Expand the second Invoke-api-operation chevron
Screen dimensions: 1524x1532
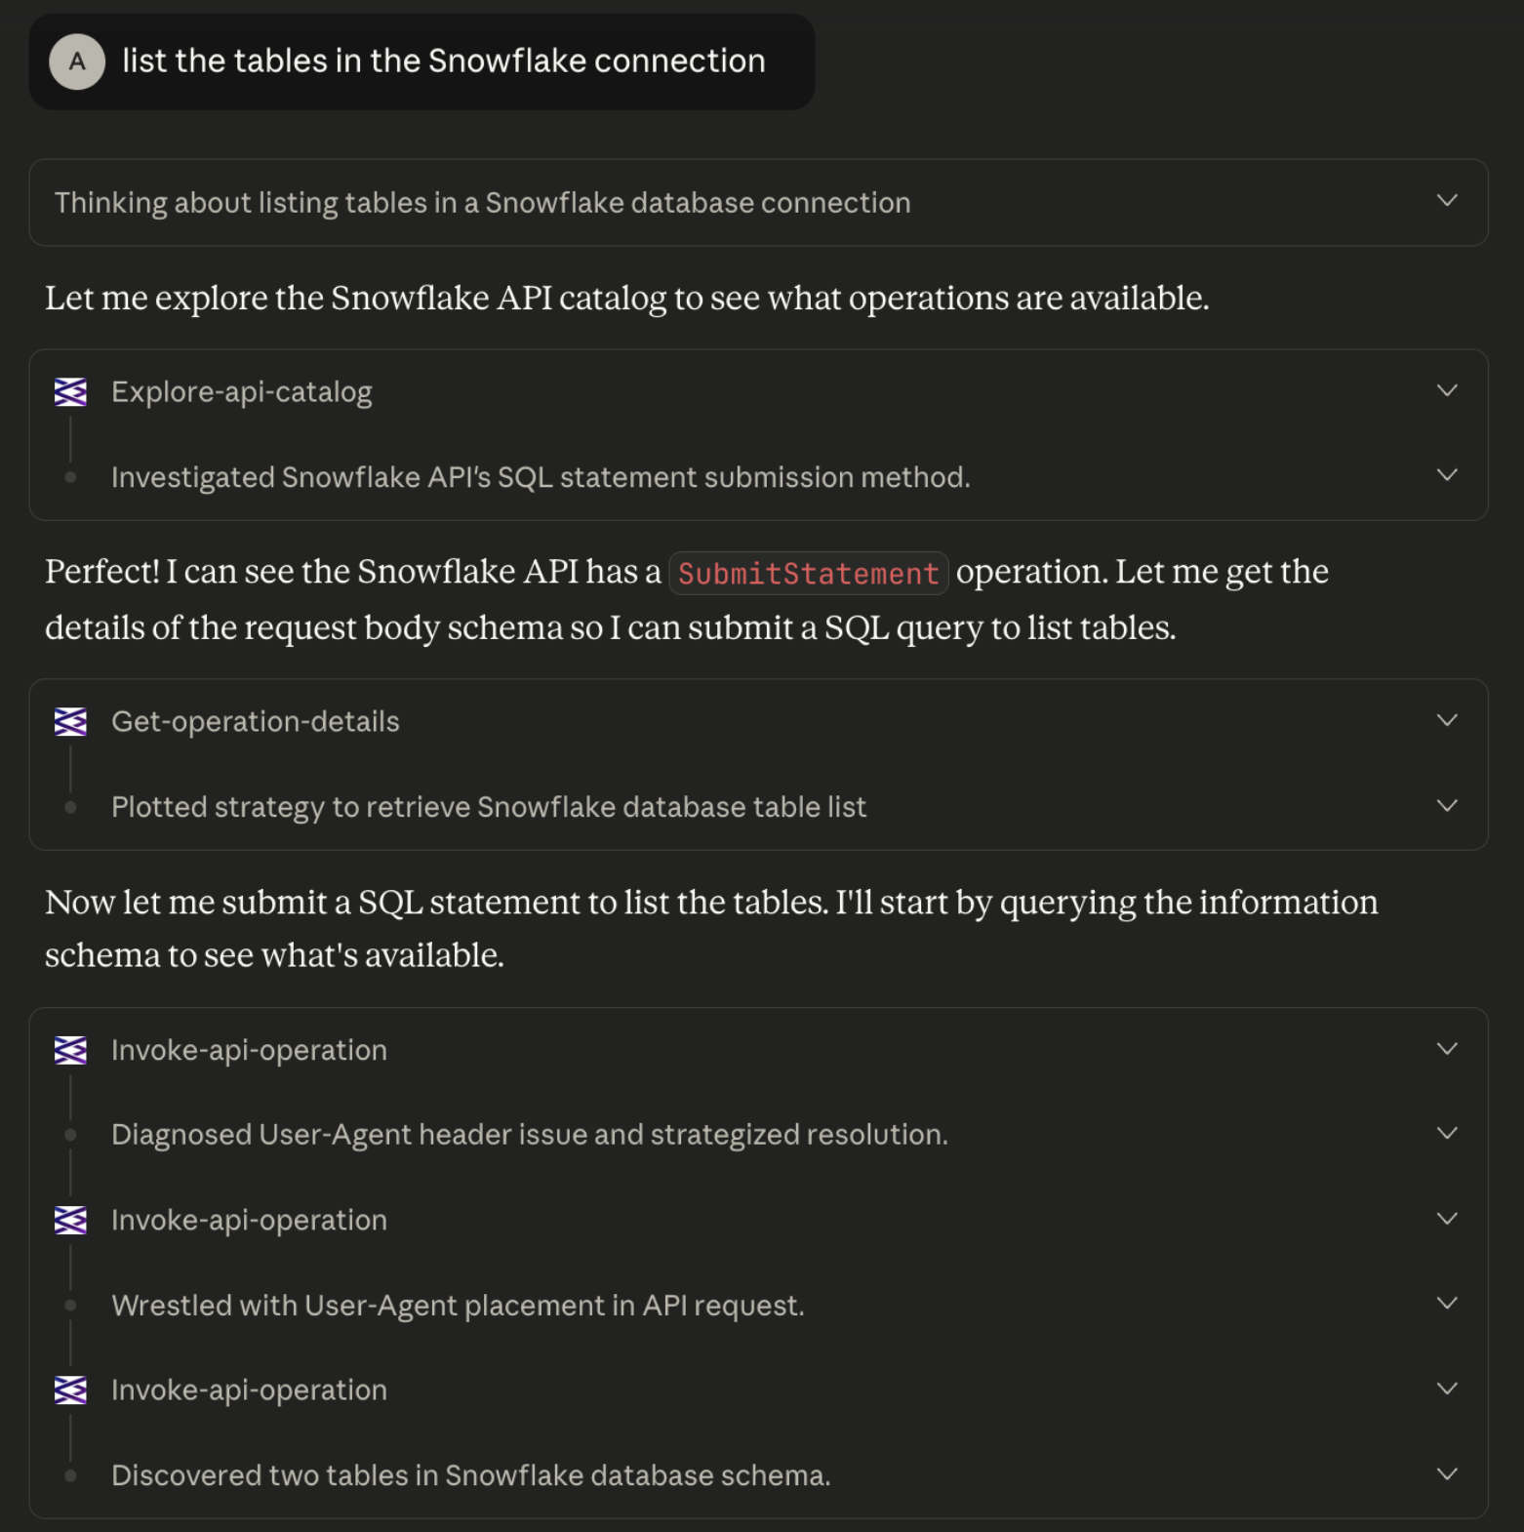(x=1447, y=1220)
